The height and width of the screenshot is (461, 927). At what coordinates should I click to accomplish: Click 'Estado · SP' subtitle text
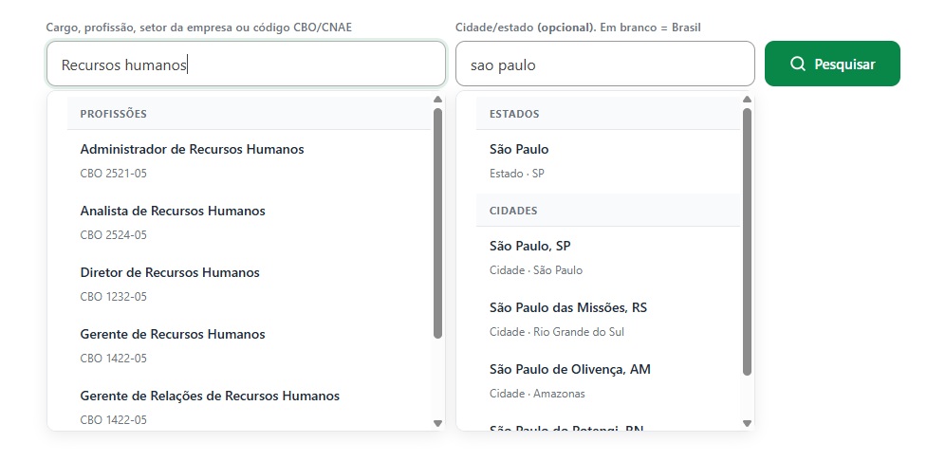point(517,174)
